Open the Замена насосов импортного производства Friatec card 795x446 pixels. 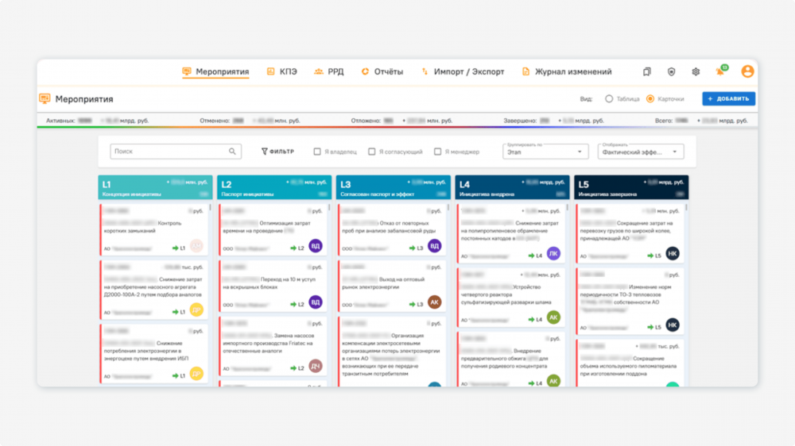(273, 346)
